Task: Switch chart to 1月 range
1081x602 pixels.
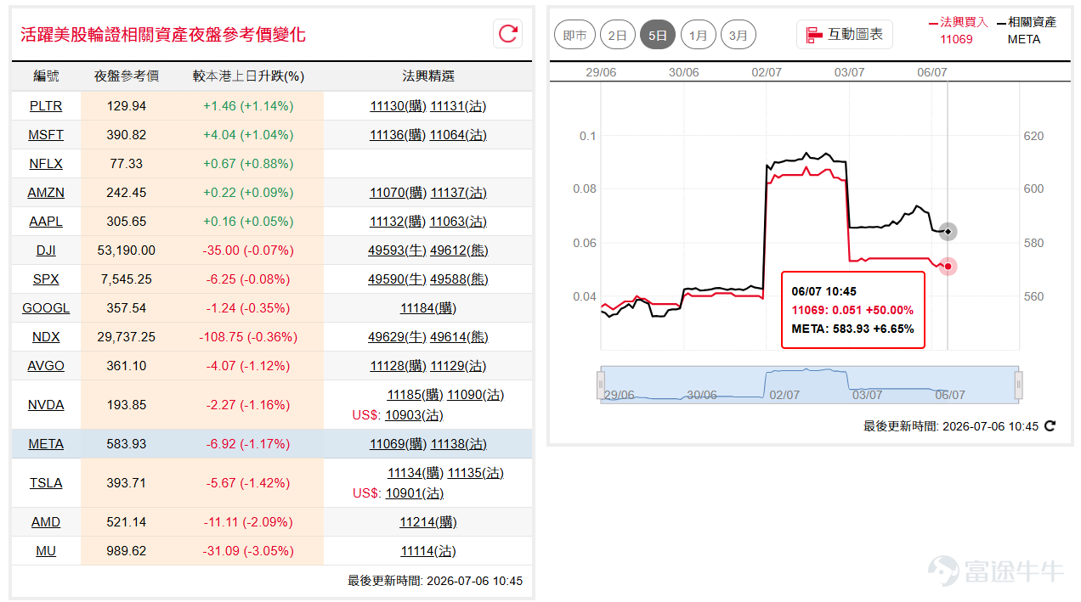Action: pos(698,36)
